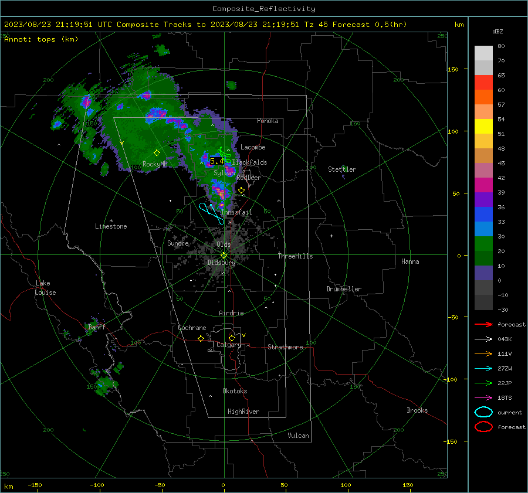
Task: Click the cyan current ellipse legend icon
Action: pyautogui.click(x=483, y=412)
